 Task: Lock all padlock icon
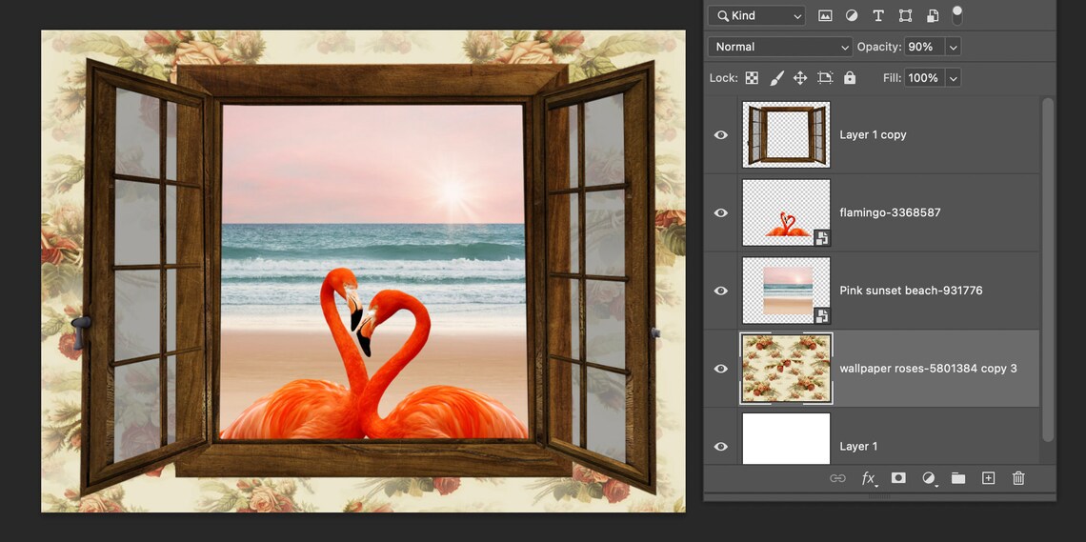click(850, 77)
